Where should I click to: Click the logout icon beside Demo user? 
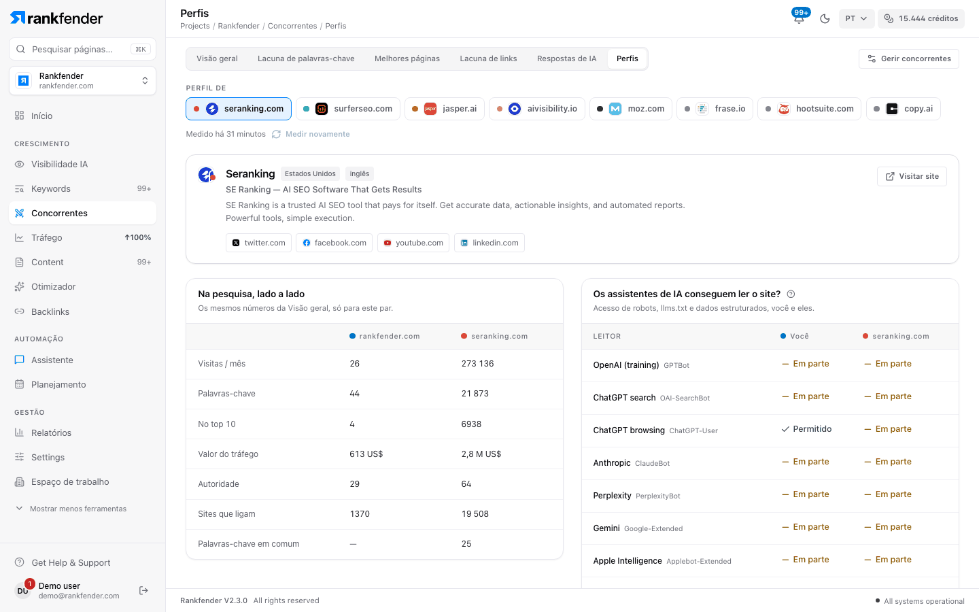point(143,590)
